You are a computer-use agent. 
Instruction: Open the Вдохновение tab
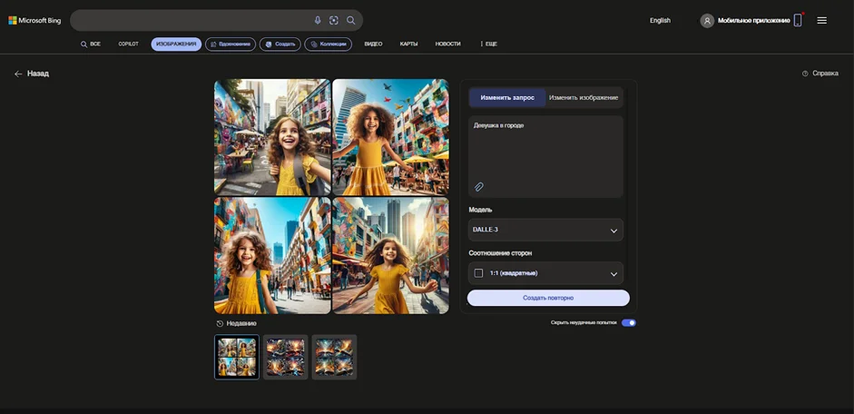(231, 44)
